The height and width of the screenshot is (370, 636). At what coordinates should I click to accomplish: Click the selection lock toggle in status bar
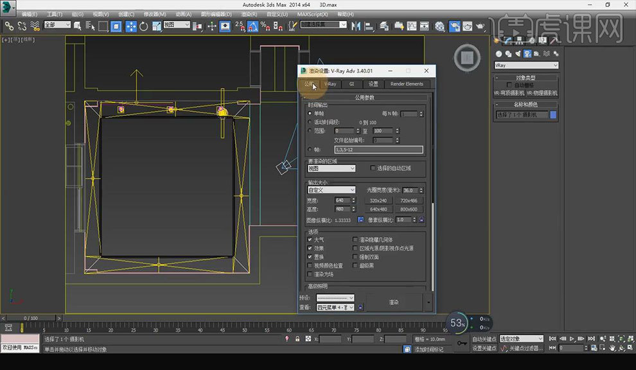click(x=297, y=339)
